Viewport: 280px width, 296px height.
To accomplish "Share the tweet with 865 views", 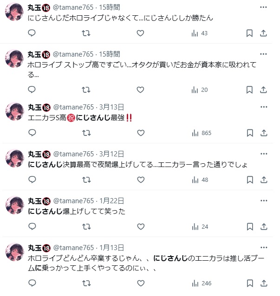I will pyautogui.click(x=263, y=133).
